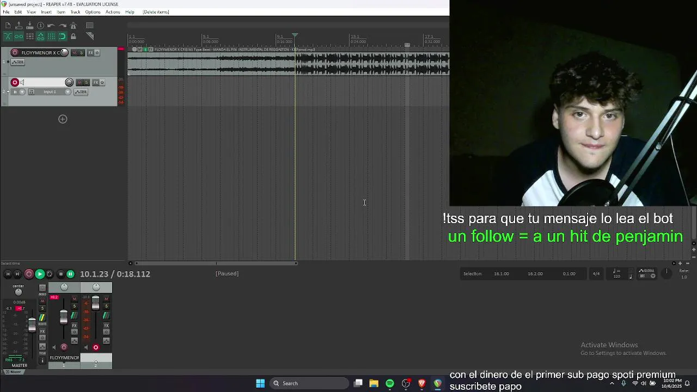Click selection start value 16.1.00
Image resolution: width=697 pixels, height=392 pixels.
pos(502,274)
